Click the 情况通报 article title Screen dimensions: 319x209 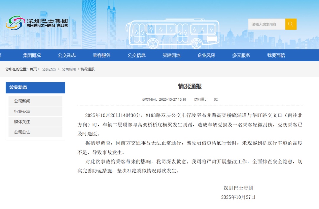coord(190,87)
